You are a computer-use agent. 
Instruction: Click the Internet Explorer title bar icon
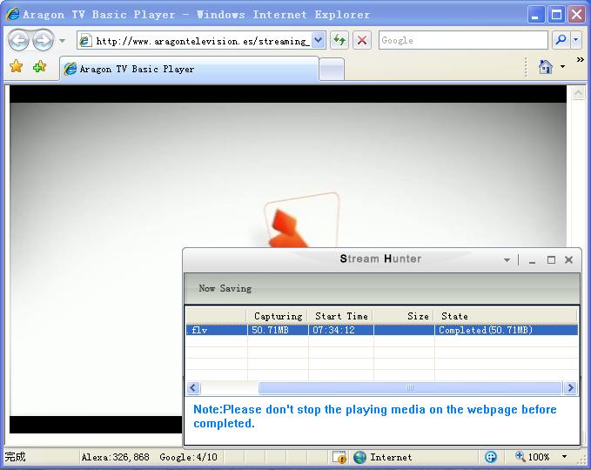[12, 14]
